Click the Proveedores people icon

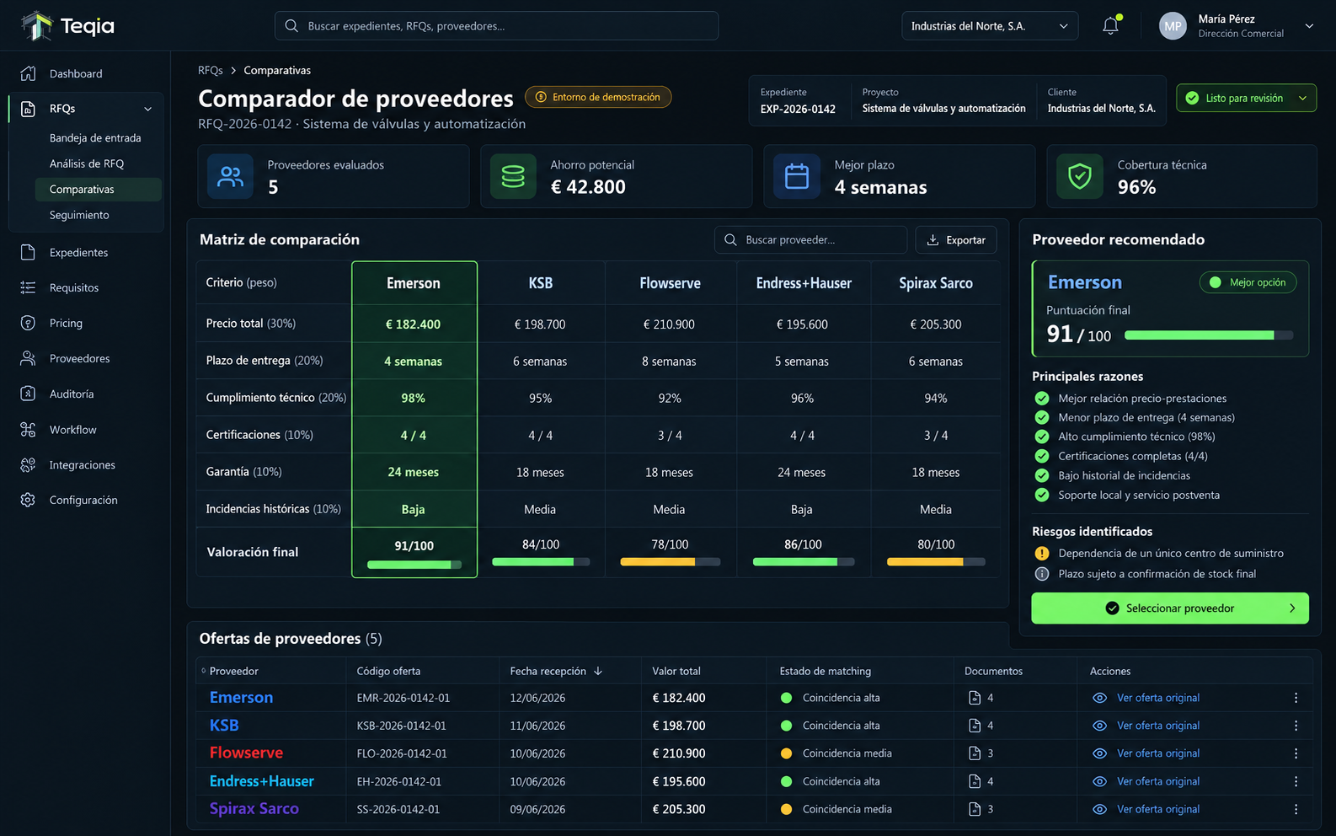tap(28, 358)
